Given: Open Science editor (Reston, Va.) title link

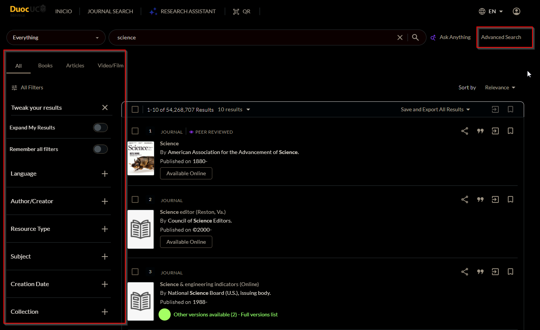Looking at the screenshot, I should coord(193,212).
